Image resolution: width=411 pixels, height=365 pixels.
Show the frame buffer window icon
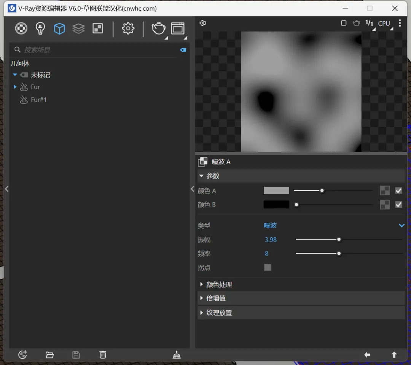coord(178,29)
